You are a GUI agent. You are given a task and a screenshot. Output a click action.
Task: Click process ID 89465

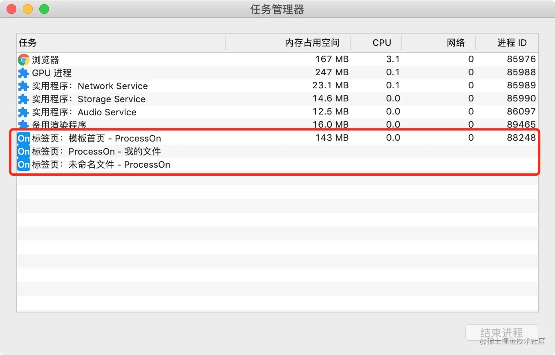(521, 124)
